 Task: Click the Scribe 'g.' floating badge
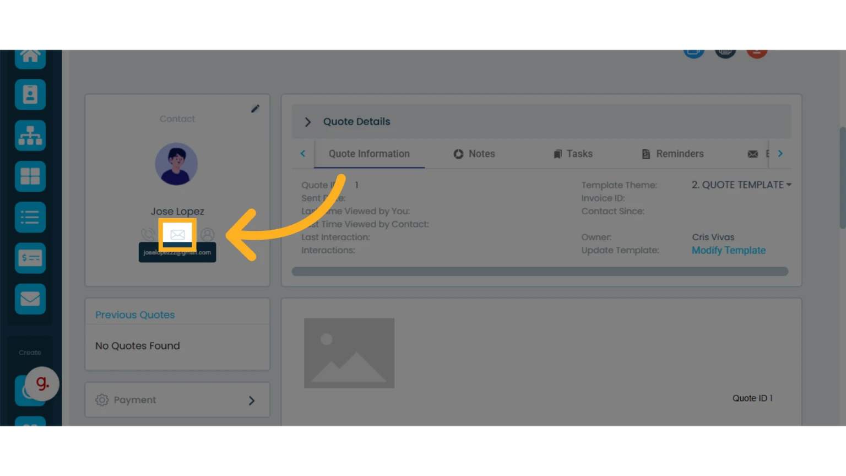42,383
